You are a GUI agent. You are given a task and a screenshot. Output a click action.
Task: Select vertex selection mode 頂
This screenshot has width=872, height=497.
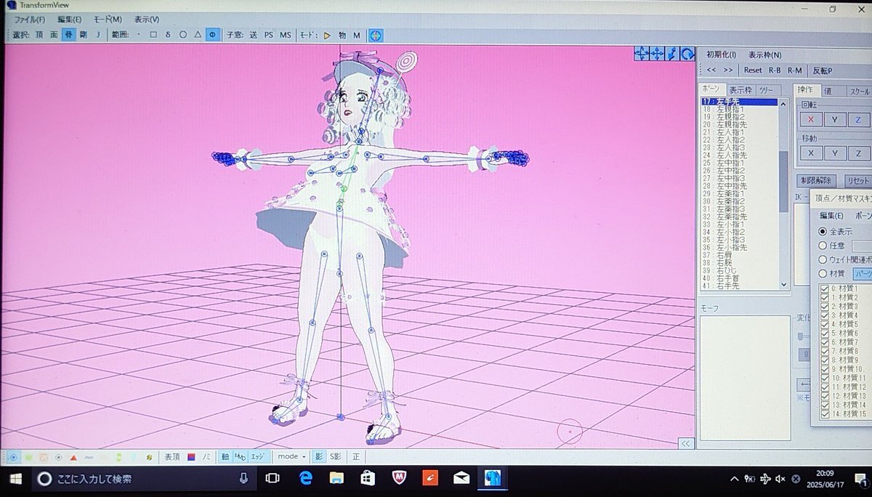(39, 35)
